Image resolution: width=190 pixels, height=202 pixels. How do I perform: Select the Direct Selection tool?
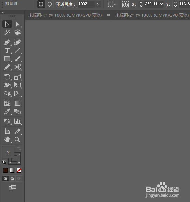click(x=17, y=24)
